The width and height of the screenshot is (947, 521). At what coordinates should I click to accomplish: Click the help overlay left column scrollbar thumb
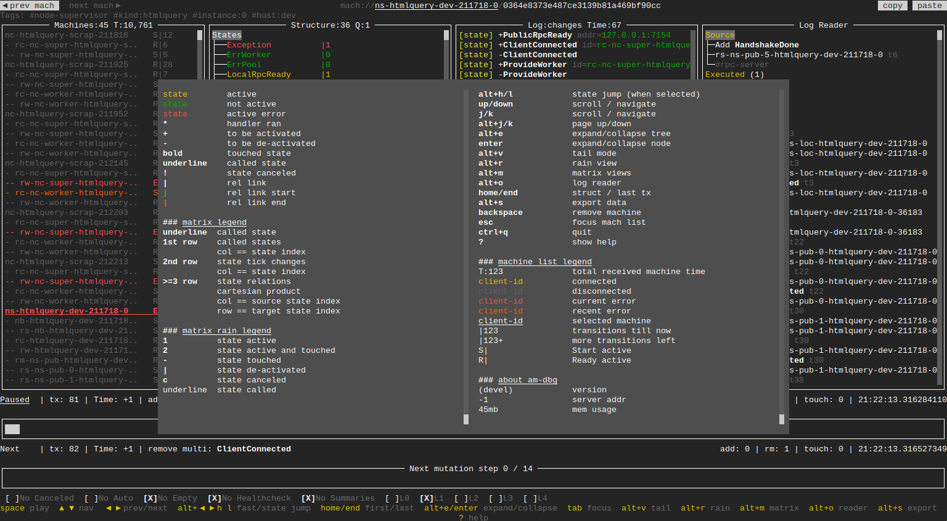[466, 419]
